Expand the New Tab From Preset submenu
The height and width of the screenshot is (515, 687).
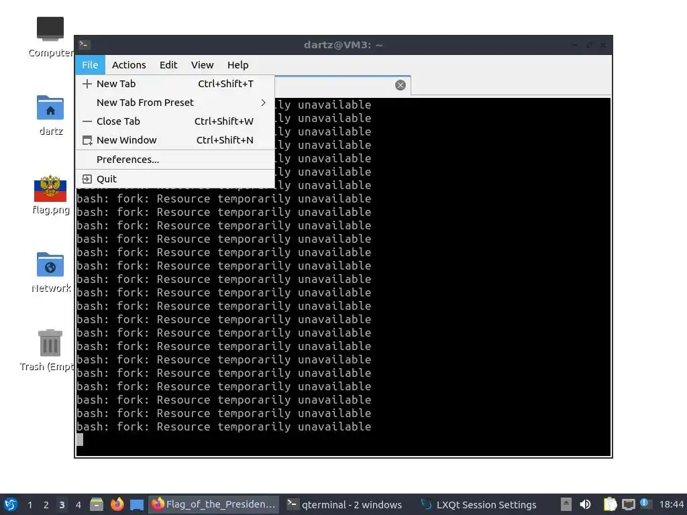[x=175, y=103]
